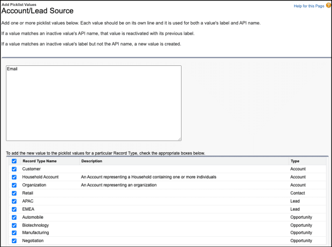Uncheck the APAC lead checkbox
Screen dimensions: 332x247
tap(14, 201)
